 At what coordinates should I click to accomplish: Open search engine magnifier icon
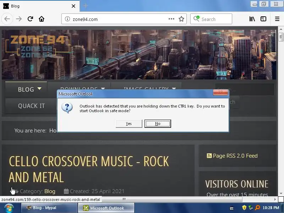[196, 18]
